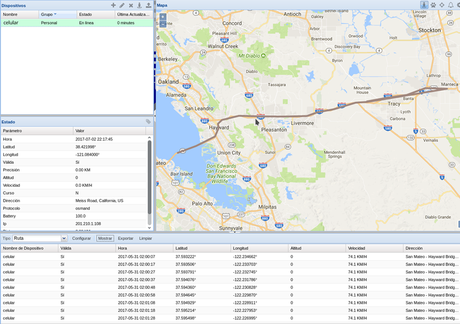Image resolution: width=460 pixels, height=324 pixels.
Task: Click the Livermore label on the map
Action: (302, 123)
